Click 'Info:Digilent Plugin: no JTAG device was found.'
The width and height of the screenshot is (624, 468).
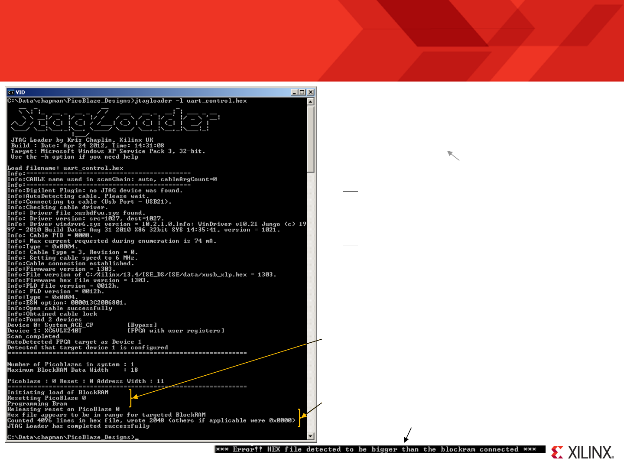[95, 191]
